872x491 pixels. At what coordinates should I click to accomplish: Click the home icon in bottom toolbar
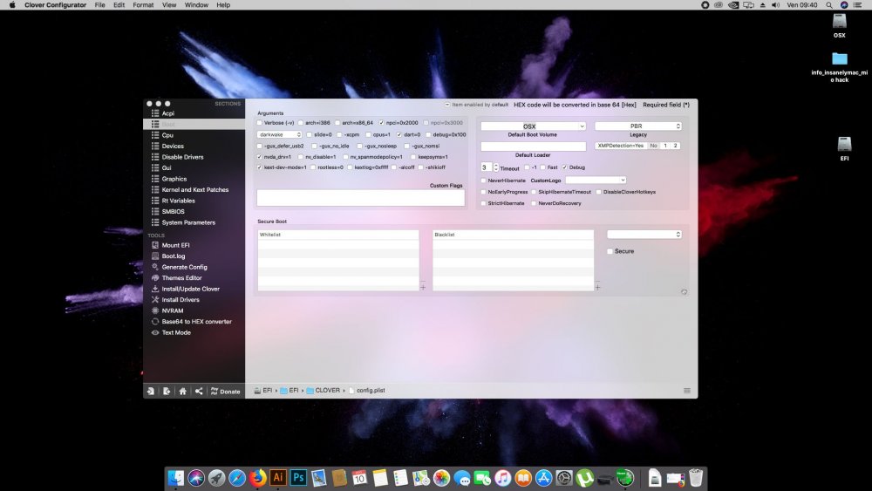click(182, 392)
